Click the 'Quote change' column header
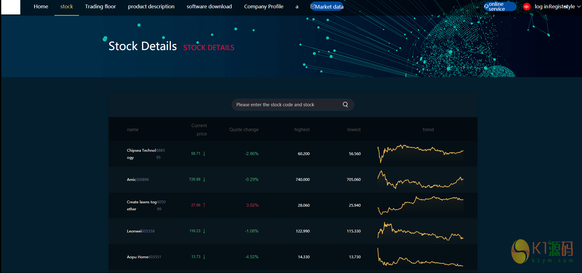The width and height of the screenshot is (582, 273). pyautogui.click(x=244, y=130)
